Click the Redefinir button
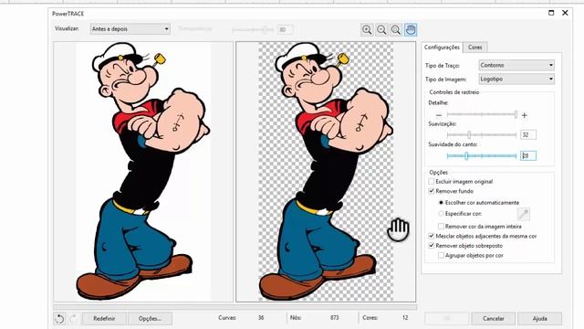The width and height of the screenshot is (584, 329). (x=104, y=319)
